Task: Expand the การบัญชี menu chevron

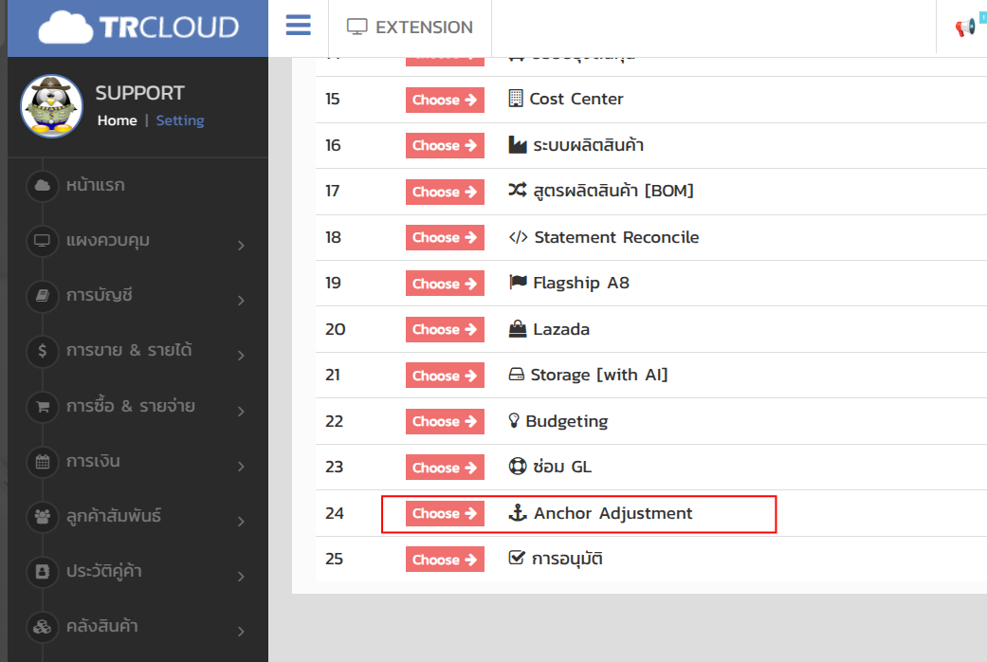Action: pyautogui.click(x=241, y=301)
